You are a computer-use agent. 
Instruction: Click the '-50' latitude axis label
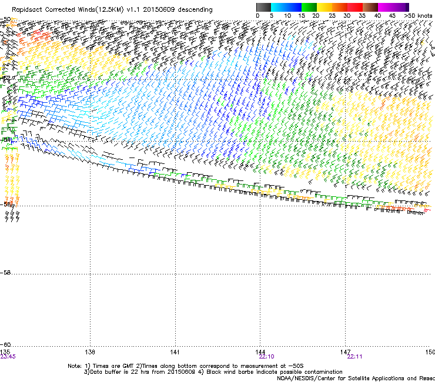point(5,19)
